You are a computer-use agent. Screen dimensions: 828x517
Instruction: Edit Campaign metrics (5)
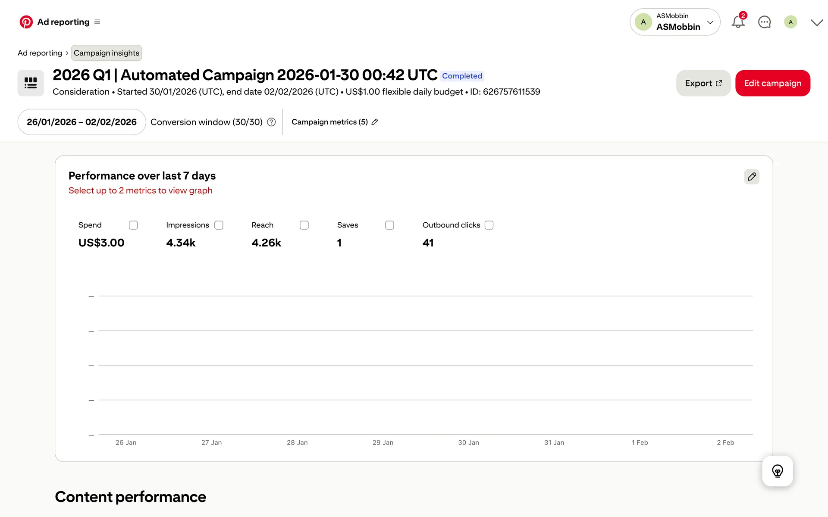click(x=335, y=122)
